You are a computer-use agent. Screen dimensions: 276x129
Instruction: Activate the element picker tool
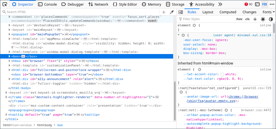click(5, 4)
